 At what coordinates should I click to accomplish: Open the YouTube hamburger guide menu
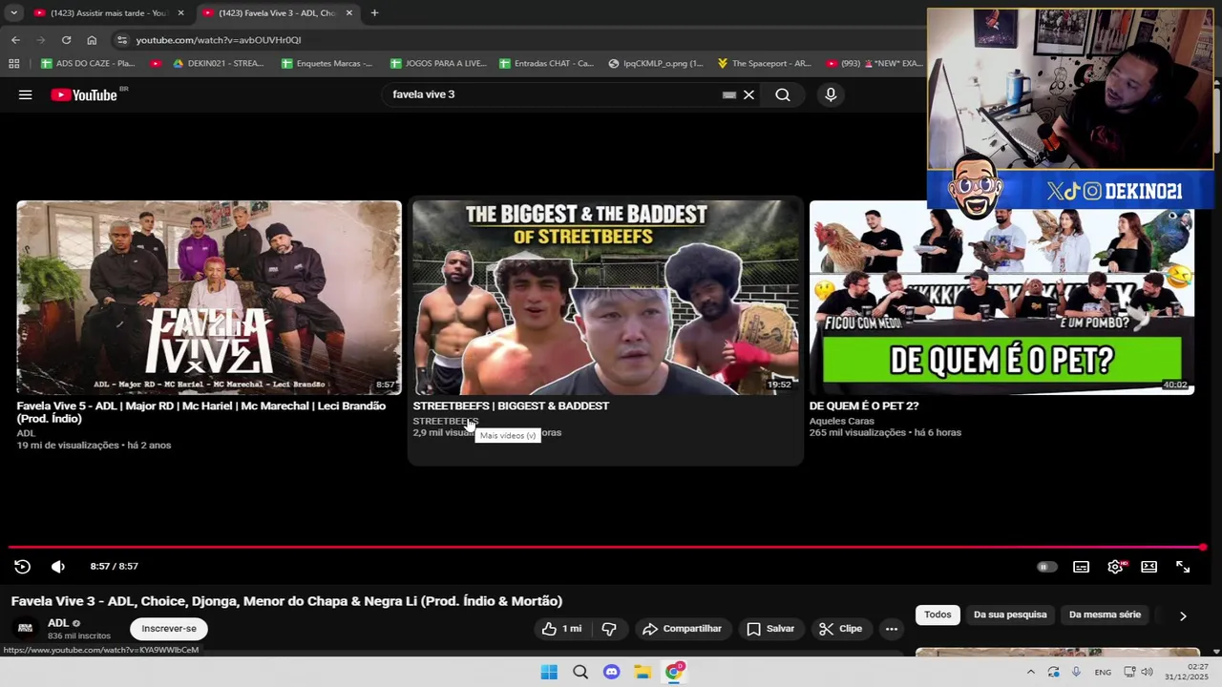coord(26,94)
